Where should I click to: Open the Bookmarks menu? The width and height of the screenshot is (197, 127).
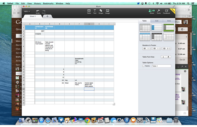[x=48, y=4]
